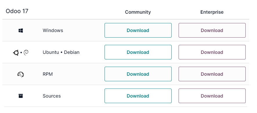Viewport: 257px width, 113px height.
Task: Download Community edition for Windows
Action: [x=138, y=30]
